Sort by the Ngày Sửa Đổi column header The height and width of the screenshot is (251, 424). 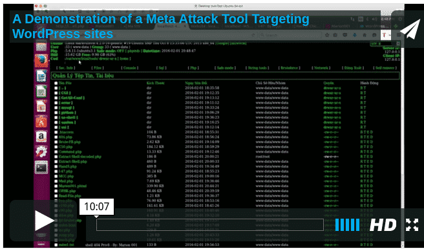pyautogui.click(x=196, y=83)
